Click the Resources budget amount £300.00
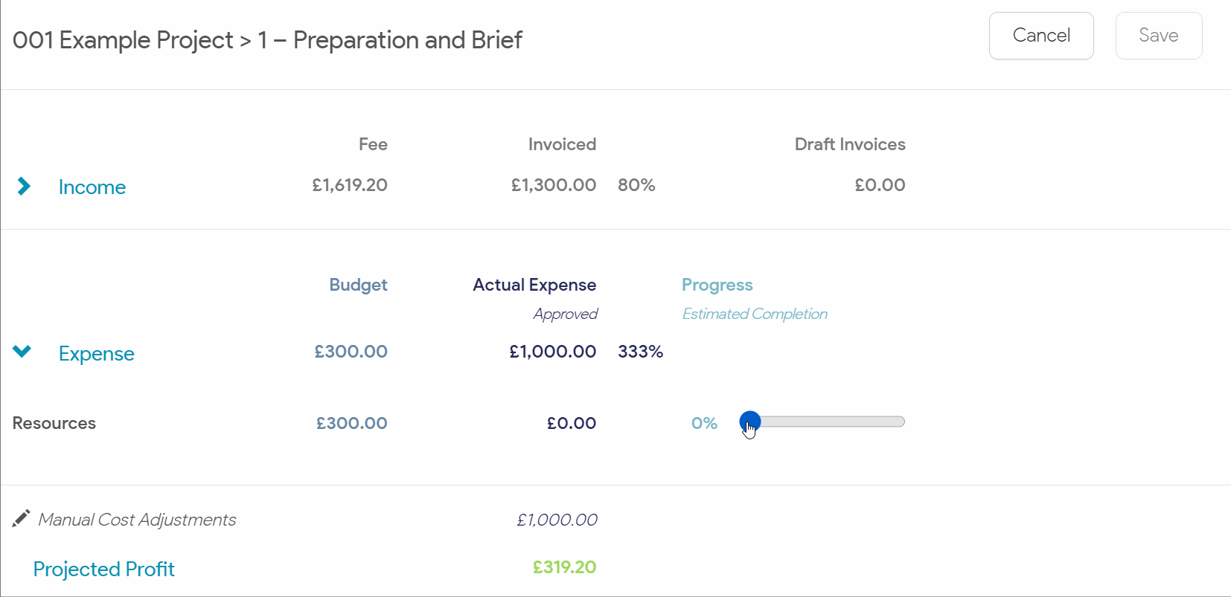Screen dimensions: 1231x597 click(351, 423)
